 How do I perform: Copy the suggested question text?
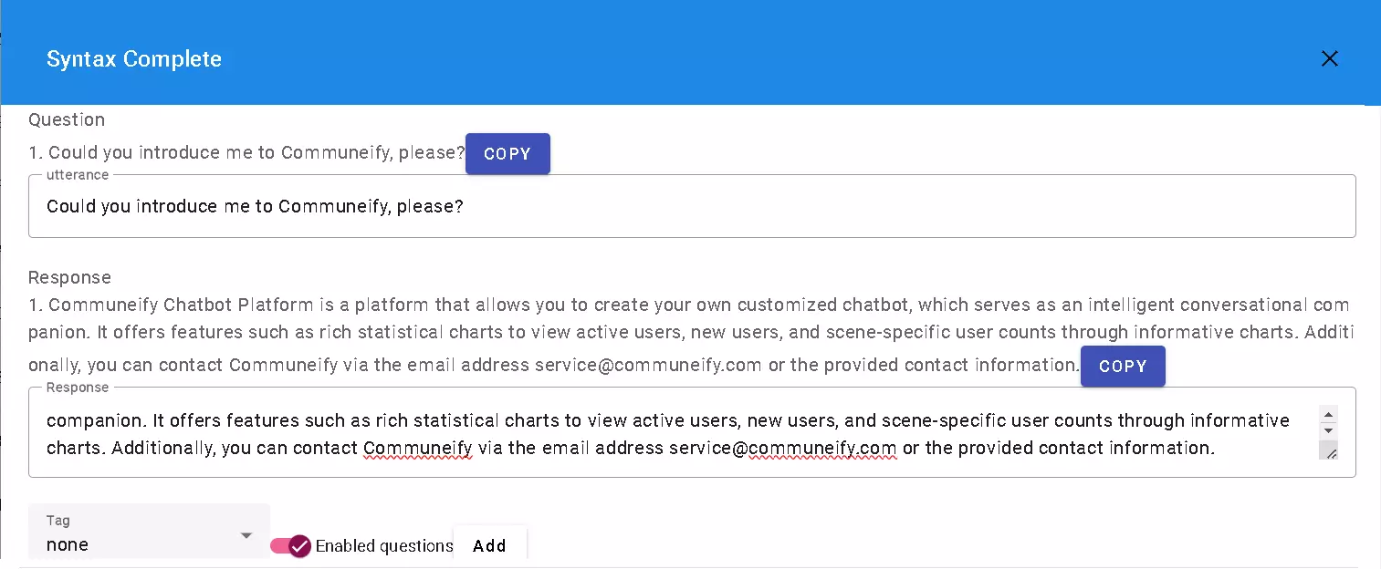(507, 154)
